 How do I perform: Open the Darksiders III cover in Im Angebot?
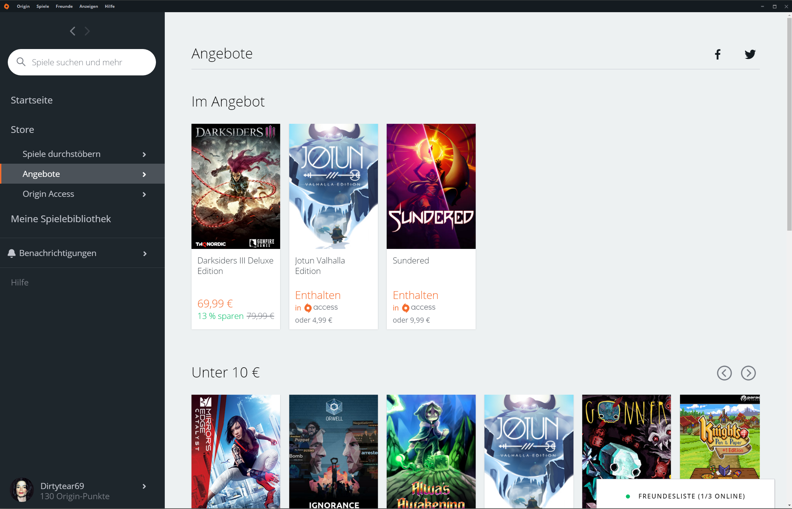(x=236, y=186)
